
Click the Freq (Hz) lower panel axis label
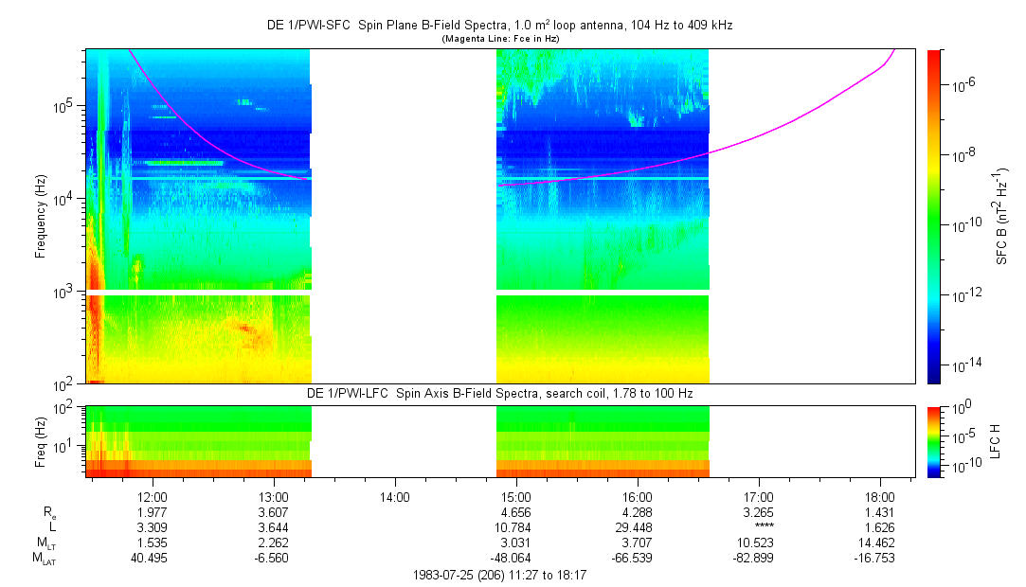42,441
